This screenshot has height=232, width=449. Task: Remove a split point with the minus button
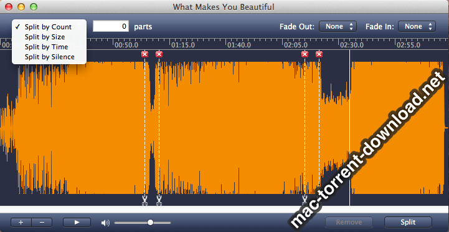point(42,222)
